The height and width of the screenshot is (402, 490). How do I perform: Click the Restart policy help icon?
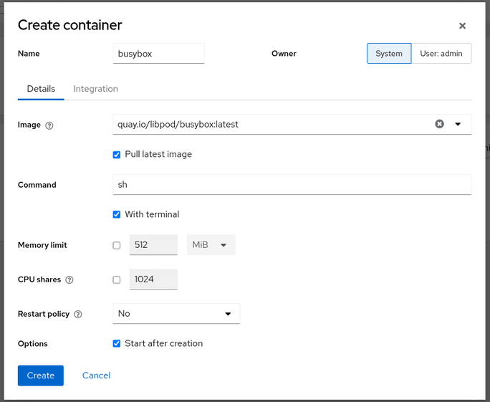pos(78,315)
